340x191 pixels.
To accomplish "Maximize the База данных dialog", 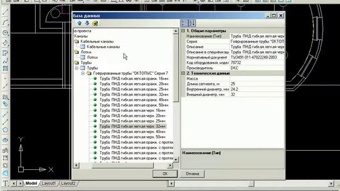I will click(274, 15).
